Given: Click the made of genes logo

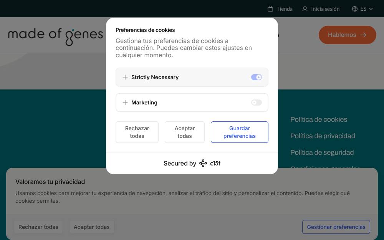Looking at the screenshot, I should pos(55,36).
